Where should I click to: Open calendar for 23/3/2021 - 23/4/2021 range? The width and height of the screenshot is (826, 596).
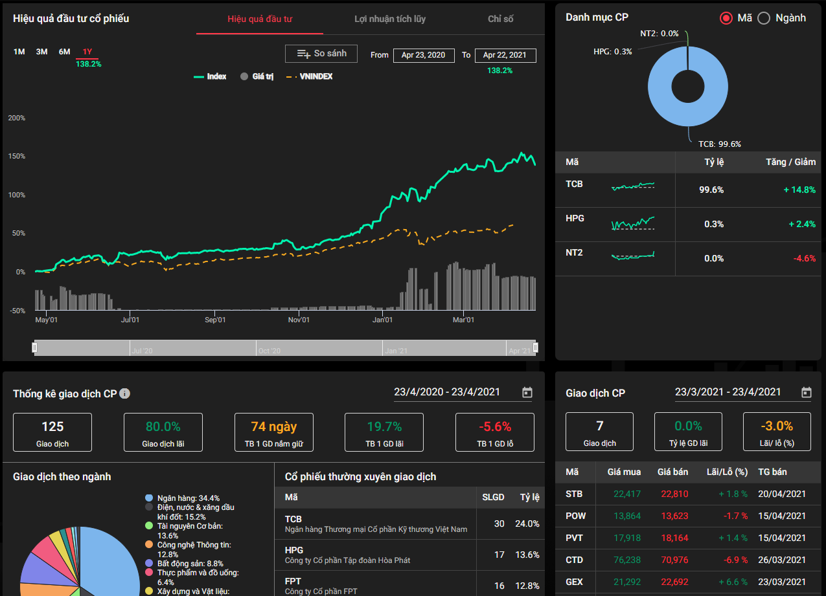807,392
